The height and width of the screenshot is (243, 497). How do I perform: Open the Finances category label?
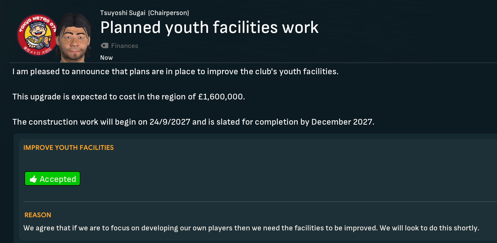pyautogui.click(x=125, y=46)
